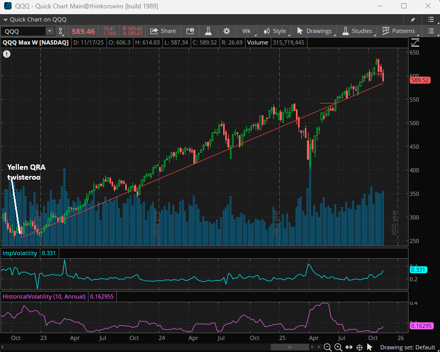
Task: Click the O: 606.3 open value
Action: (x=119, y=42)
